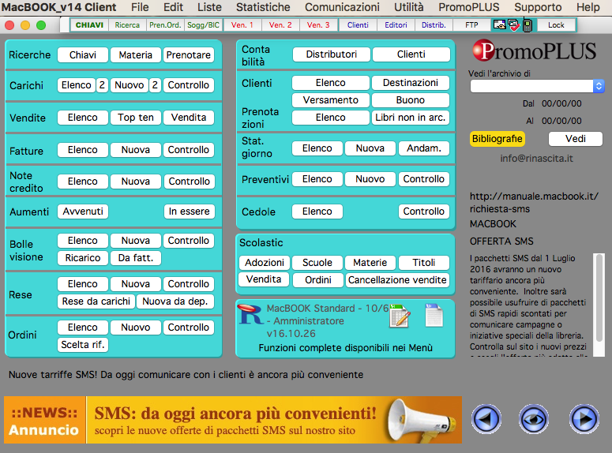Viewport: 612px width, 453px height.
Task: Open the Comunicazioni menu
Action: click(x=342, y=7)
